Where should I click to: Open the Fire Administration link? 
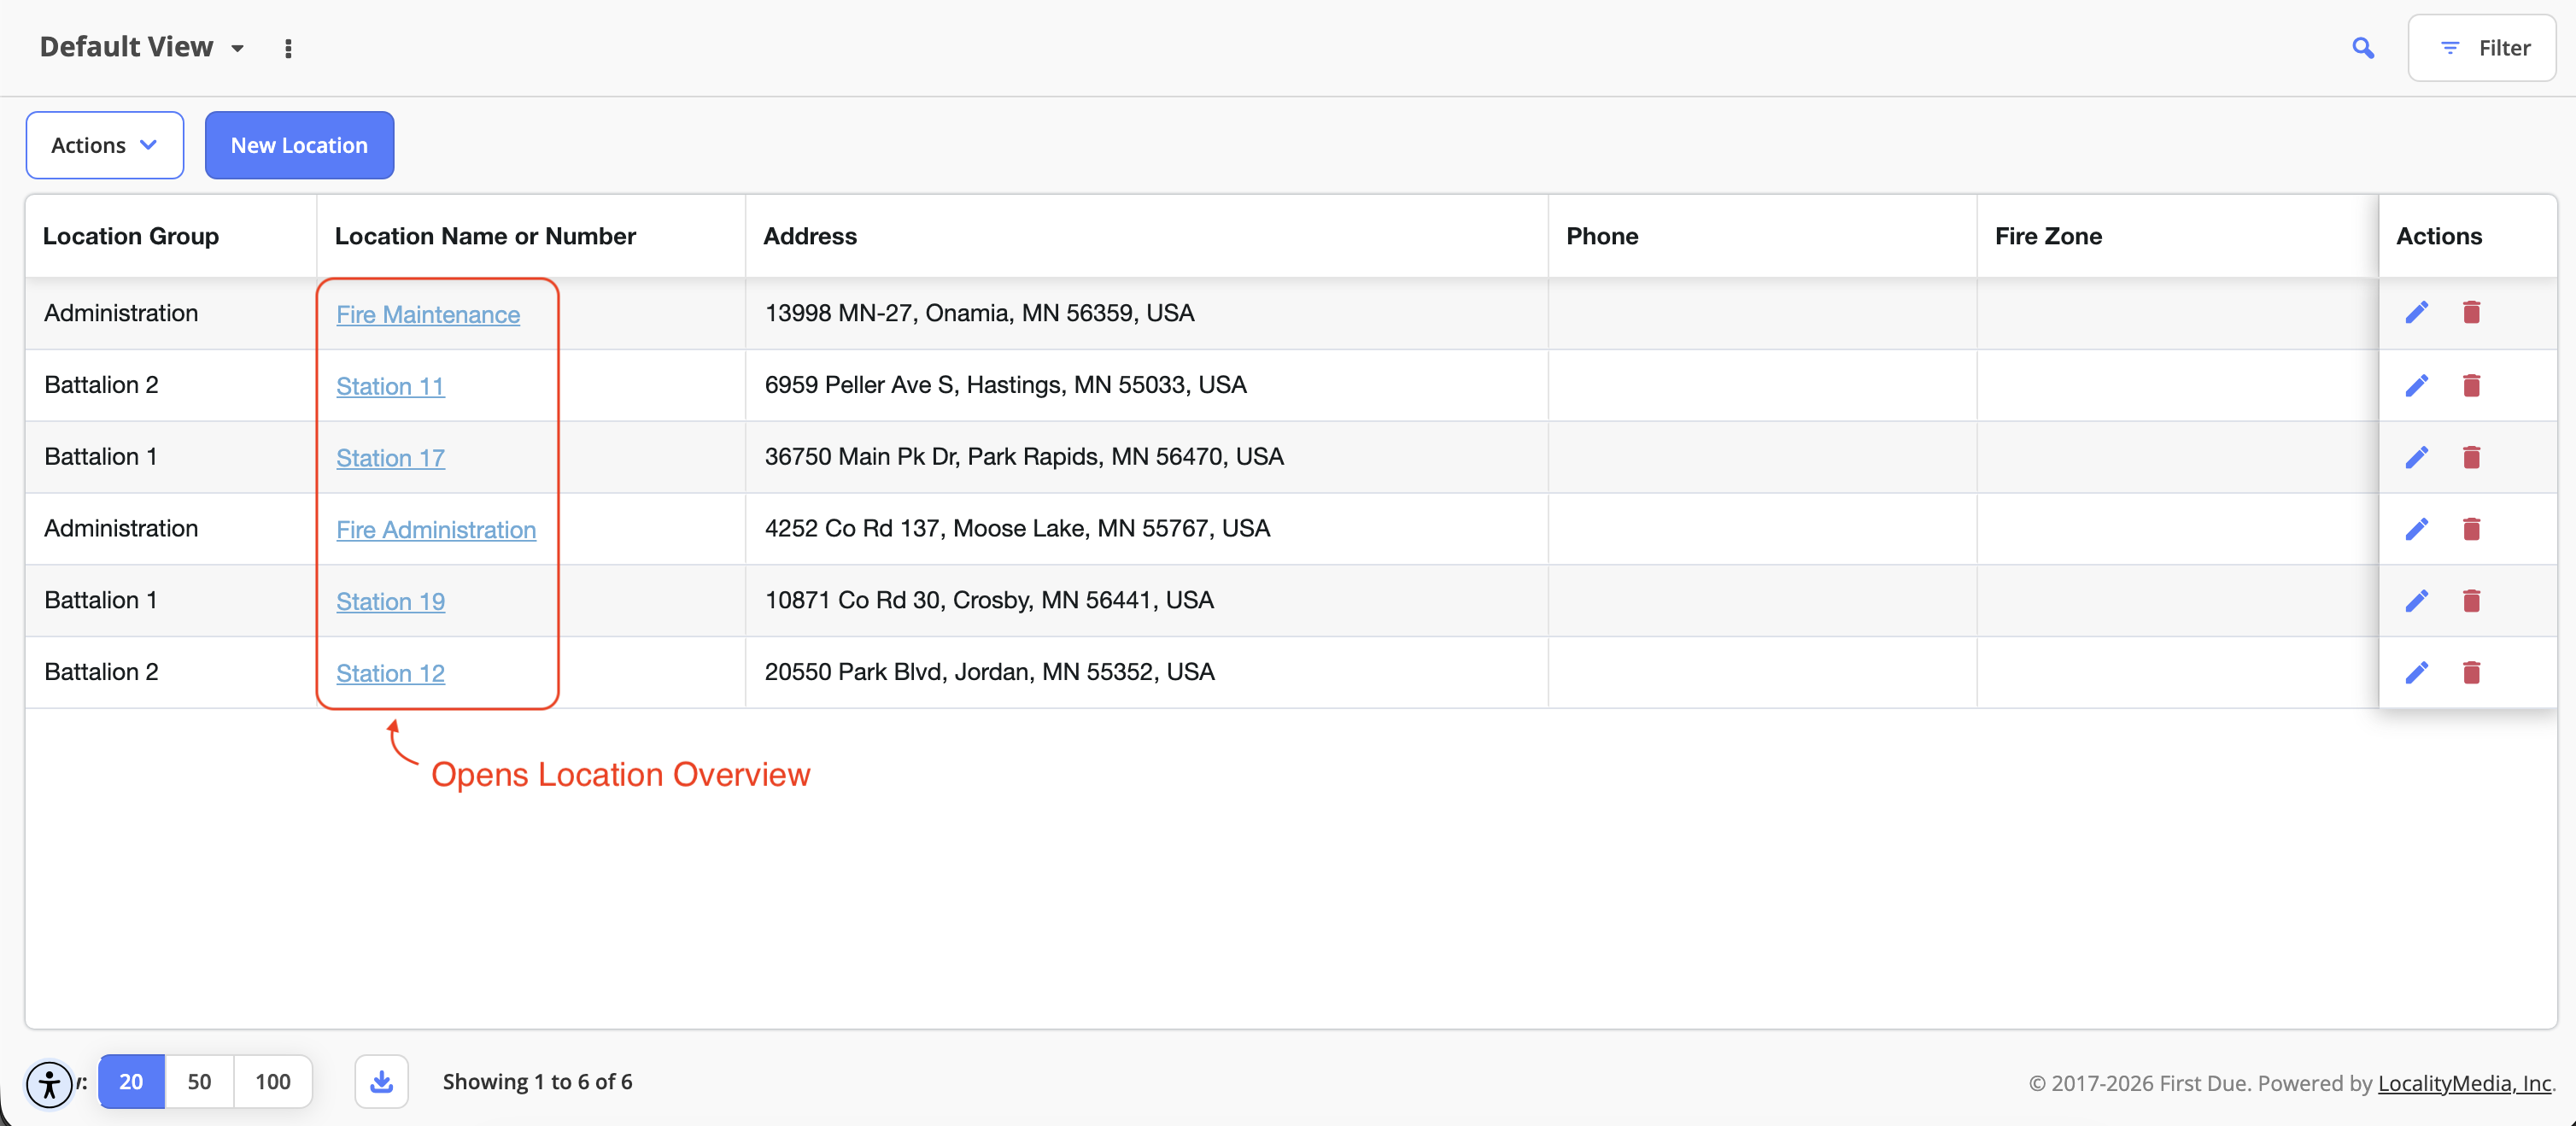[x=436, y=530]
